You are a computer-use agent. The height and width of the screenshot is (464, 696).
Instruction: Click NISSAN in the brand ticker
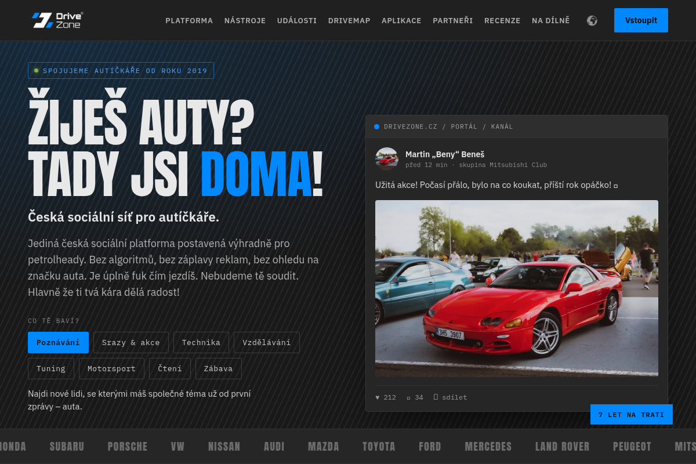pyautogui.click(x=224, y=447)
